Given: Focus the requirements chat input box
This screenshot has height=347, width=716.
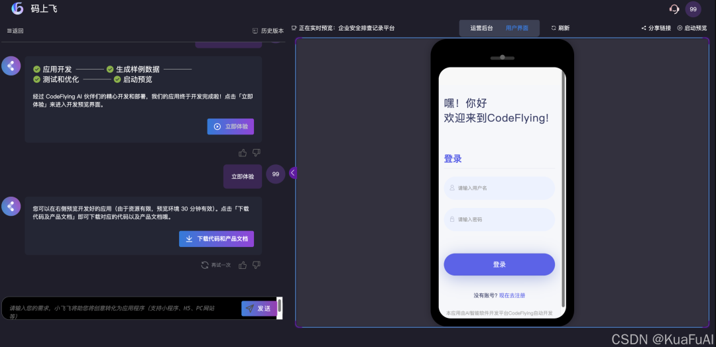Looking at the screenshot, I should tap(121, 308).
